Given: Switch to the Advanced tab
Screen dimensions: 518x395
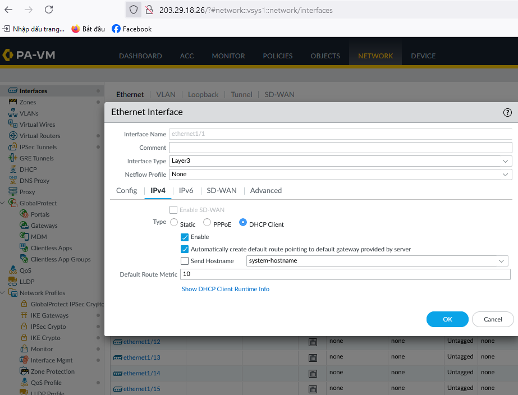Looking at the screenshot, I should click(x=266, y=191).
